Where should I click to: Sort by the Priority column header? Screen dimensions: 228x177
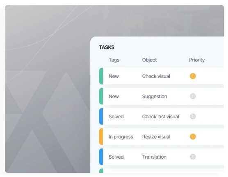pos(197,60)
